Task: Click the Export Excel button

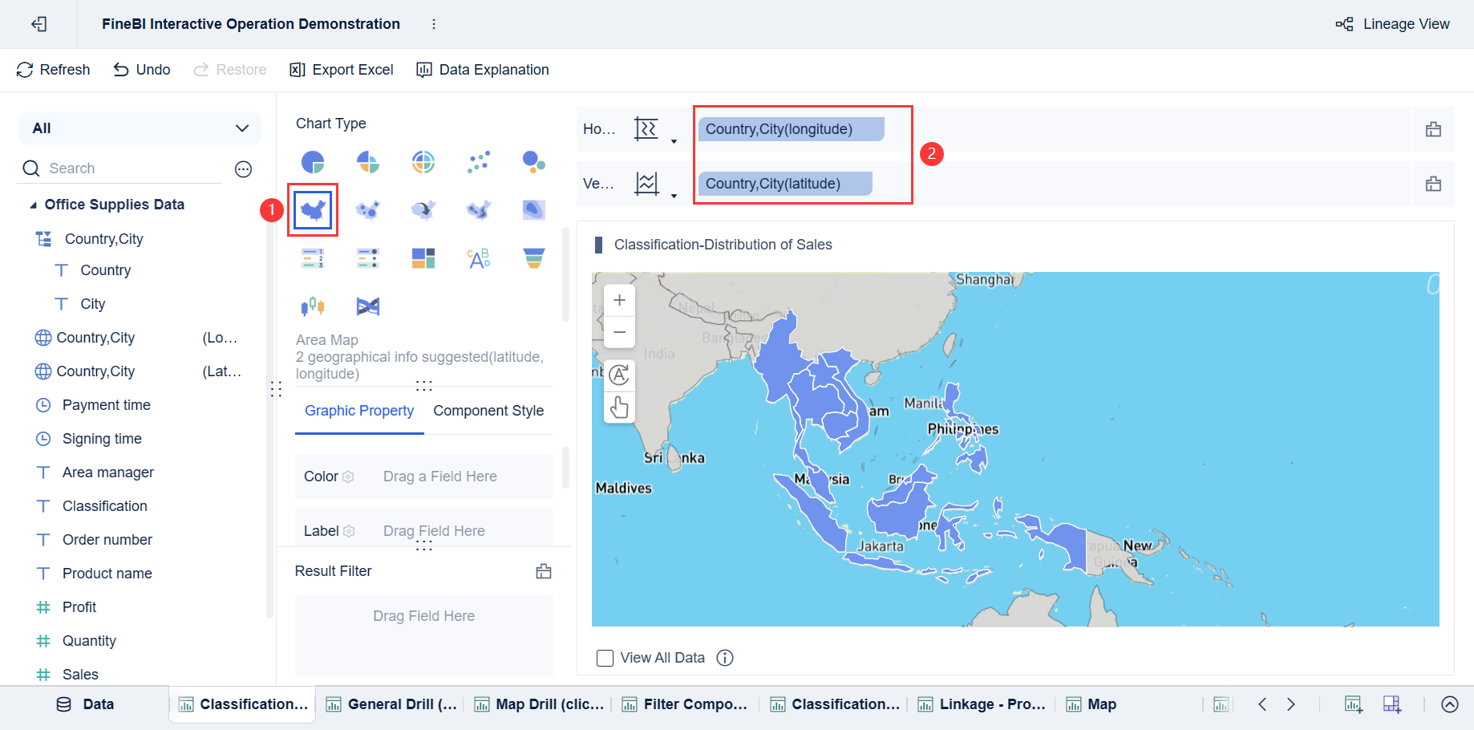Action: point(341,70)
